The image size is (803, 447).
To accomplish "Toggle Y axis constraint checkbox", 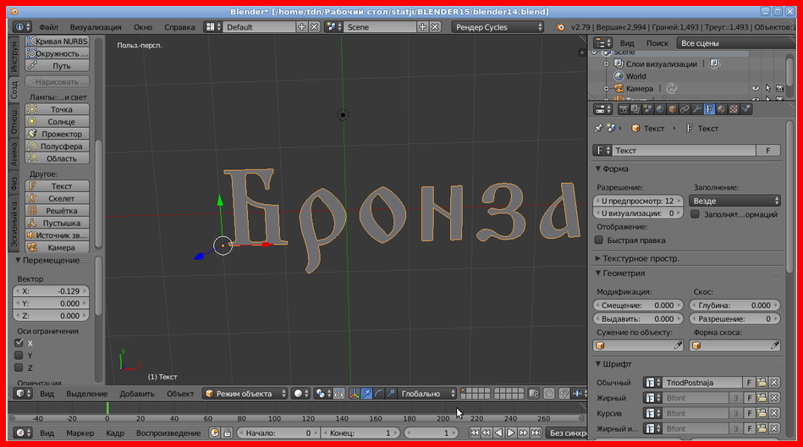I will 19,356.
